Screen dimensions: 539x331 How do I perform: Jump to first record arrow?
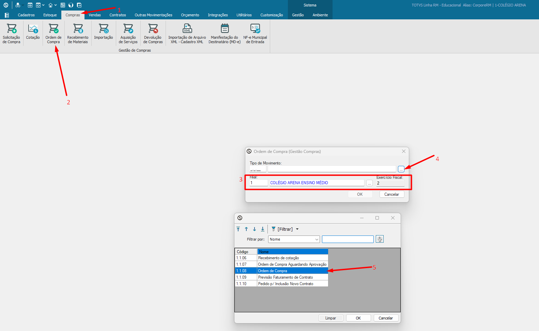click(x=238, y=229)
